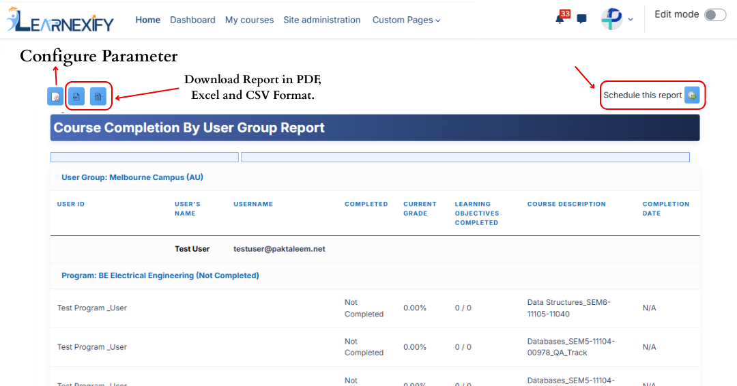Click the COMPLETED column header

[366, 205]
